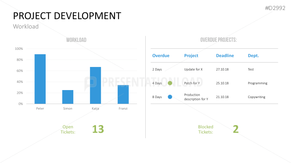Click the 'Project' column header
Viewport: 291px width, 163px height.
point(191,56)
